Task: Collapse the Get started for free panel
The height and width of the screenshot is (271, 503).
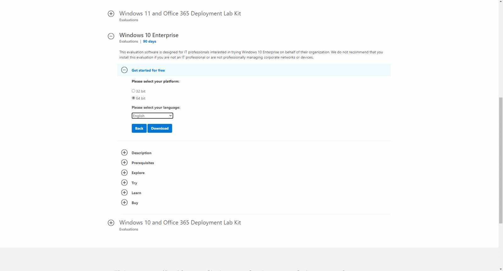Action: click(124, 70)
